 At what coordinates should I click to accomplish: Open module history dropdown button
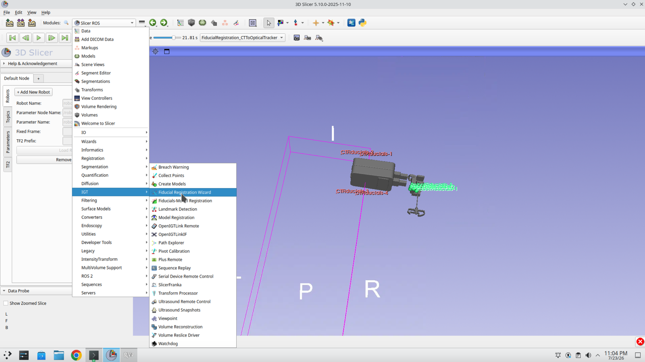click(142, 23)
